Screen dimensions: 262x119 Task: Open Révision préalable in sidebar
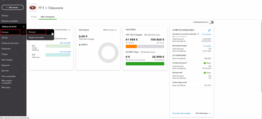click(10, 21)
